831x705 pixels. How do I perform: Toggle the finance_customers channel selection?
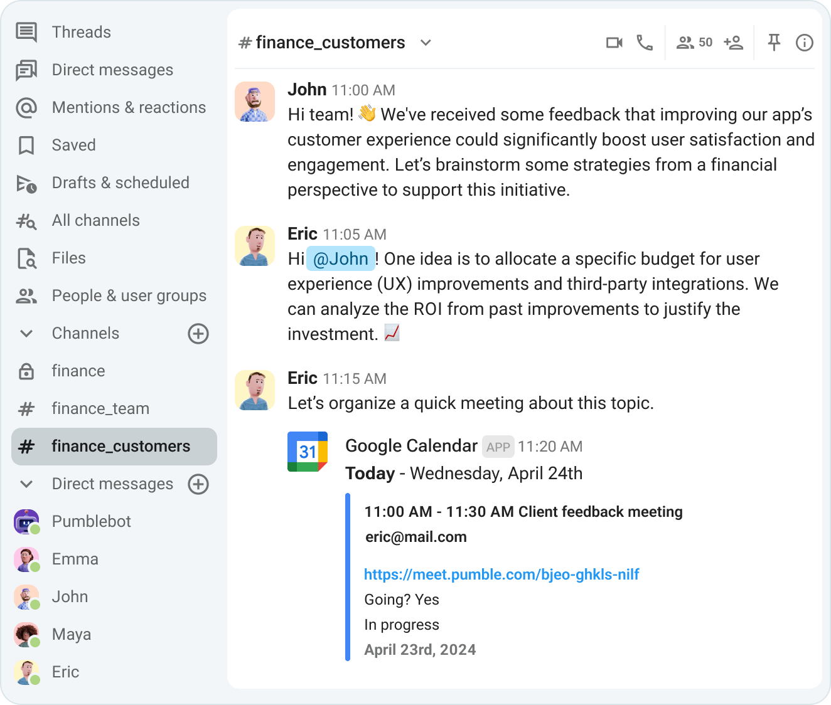pyautogui.click(x=120, y=446)
